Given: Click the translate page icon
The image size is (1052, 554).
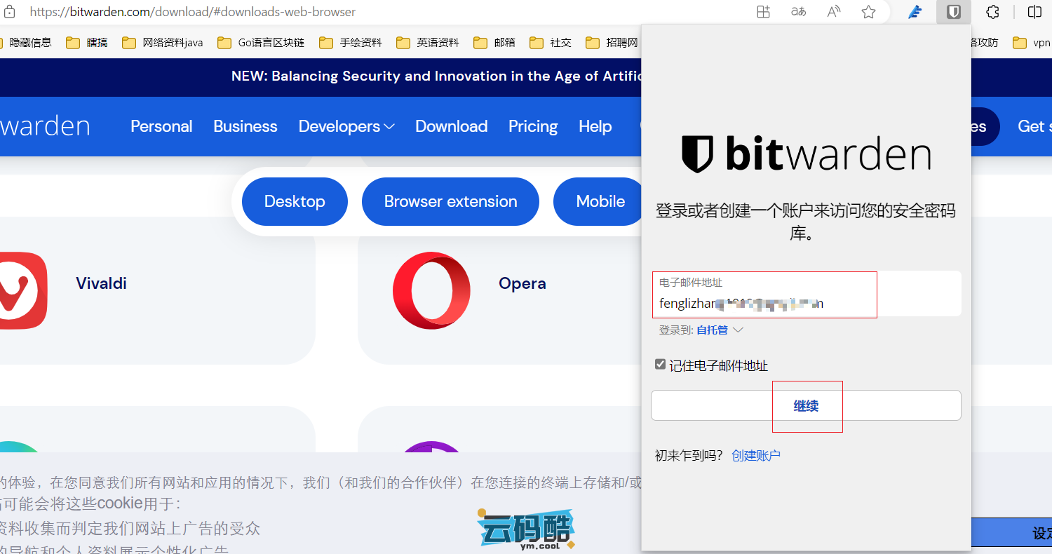Looking at the screenshot, I should 798,12.
